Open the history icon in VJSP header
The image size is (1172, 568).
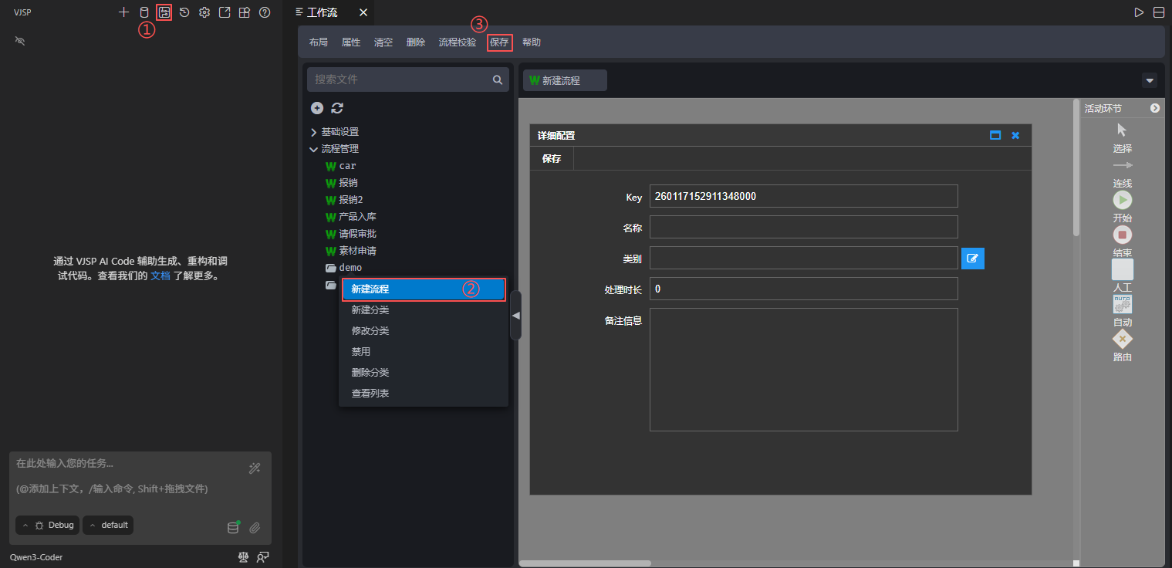tap(184, 12)
